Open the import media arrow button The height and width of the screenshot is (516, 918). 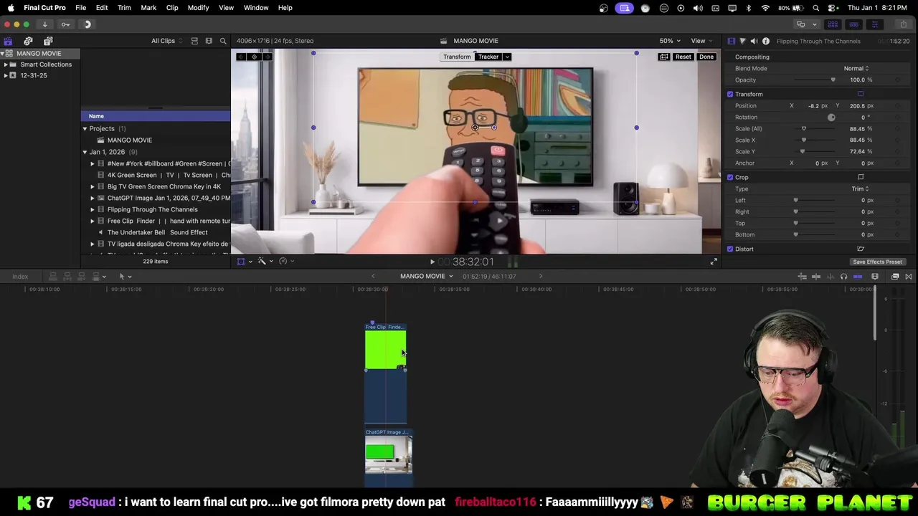tap(44, 24)
